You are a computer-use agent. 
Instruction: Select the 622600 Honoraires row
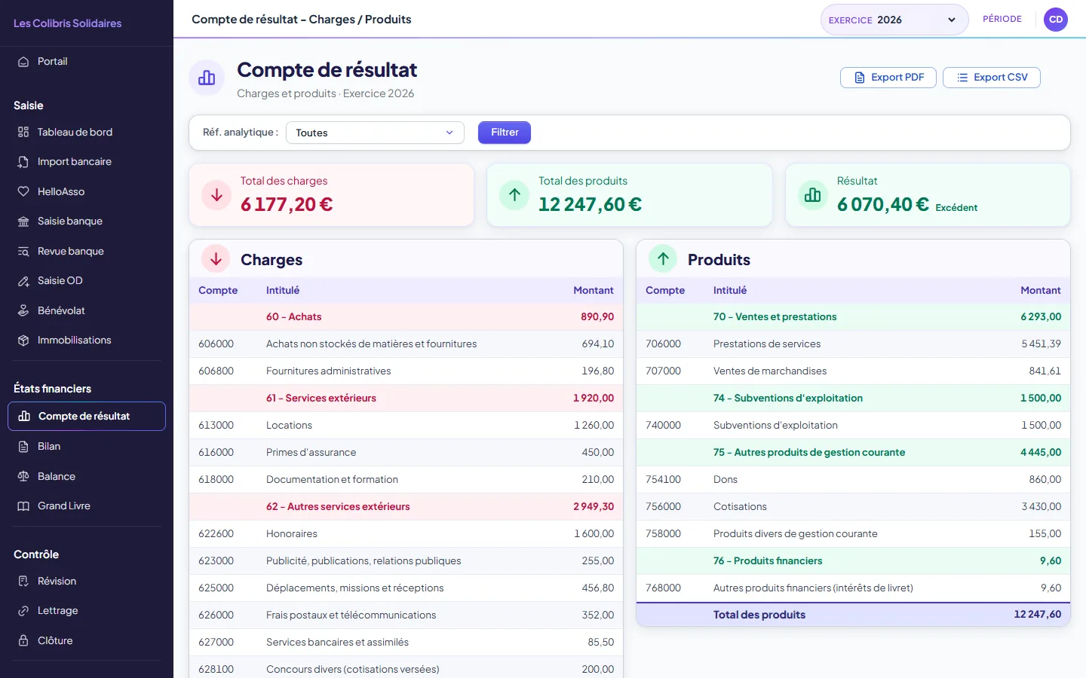click(x=406, y=534)
